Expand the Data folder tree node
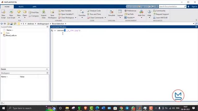Viewport: 198px width, 111px height. pyautogui.click(x=1, y=33)
